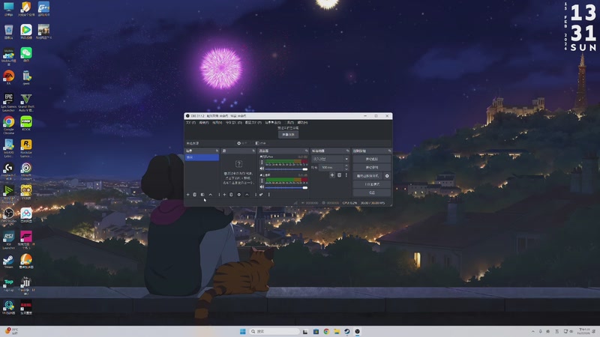Mute the Mic/Aux channel speaker icon
The width and height of the screenshot is (600, 337).
[262, 168]
